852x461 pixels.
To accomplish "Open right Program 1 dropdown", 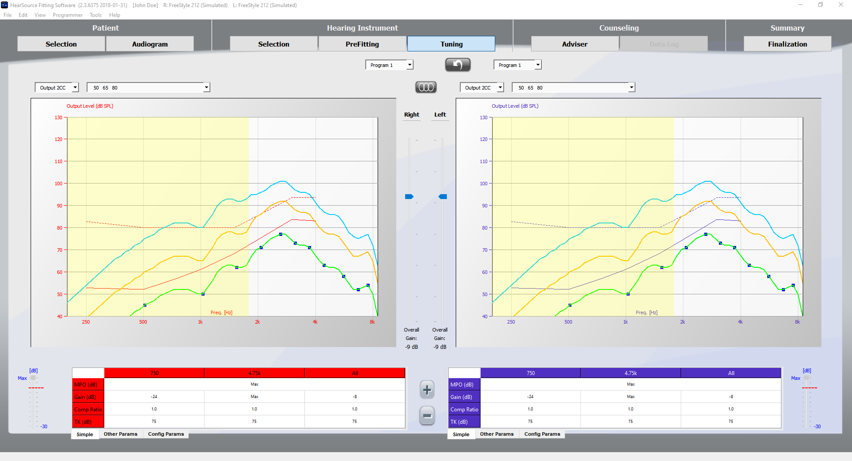I will coord(517,65).
